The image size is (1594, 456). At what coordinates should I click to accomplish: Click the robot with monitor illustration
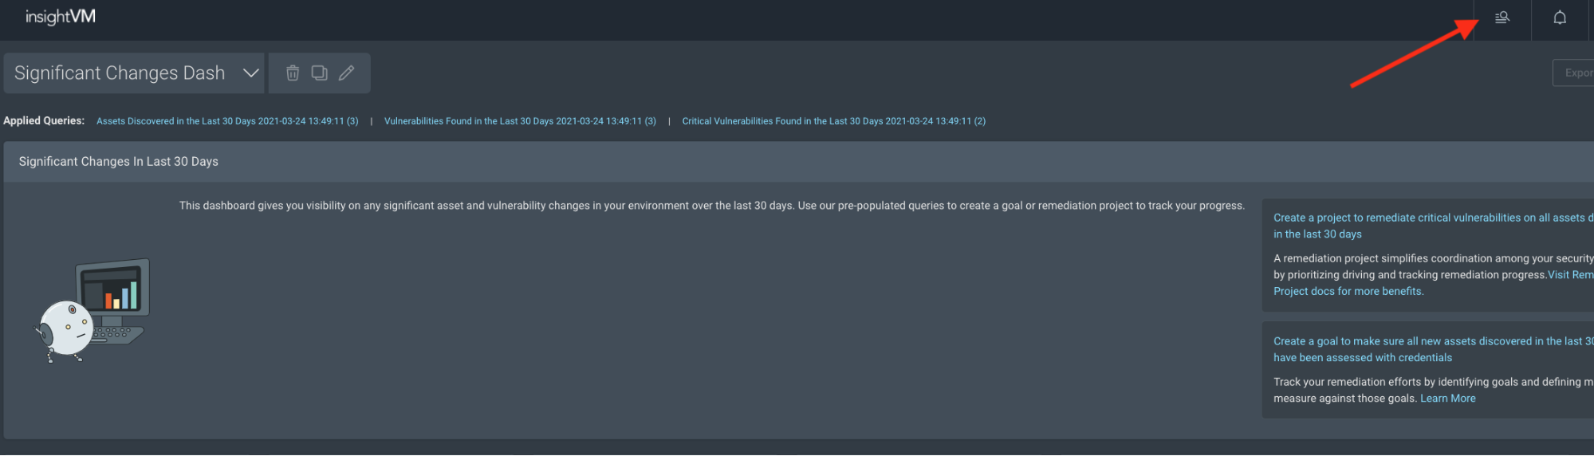[x=93, y=309]
